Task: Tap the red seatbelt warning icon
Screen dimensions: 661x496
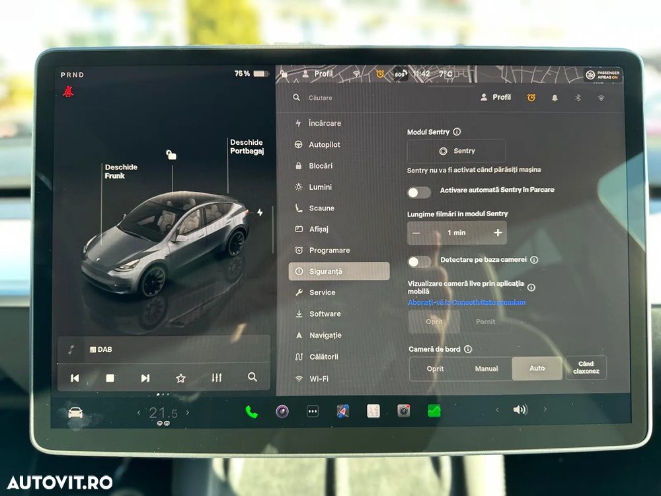Action: pos(68,91)
